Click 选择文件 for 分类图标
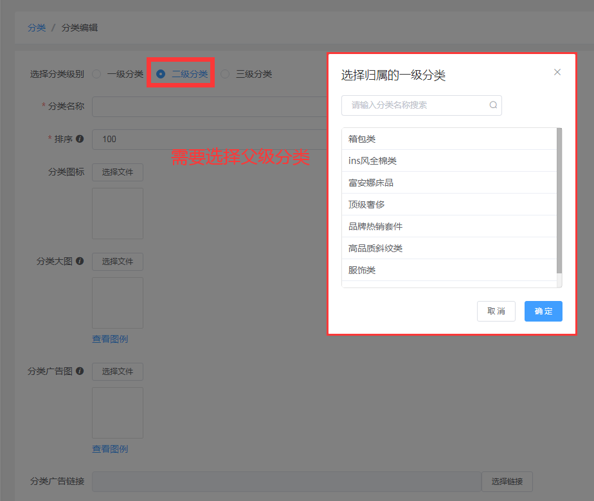Screen dimensions: 594x501 [118, 172]
